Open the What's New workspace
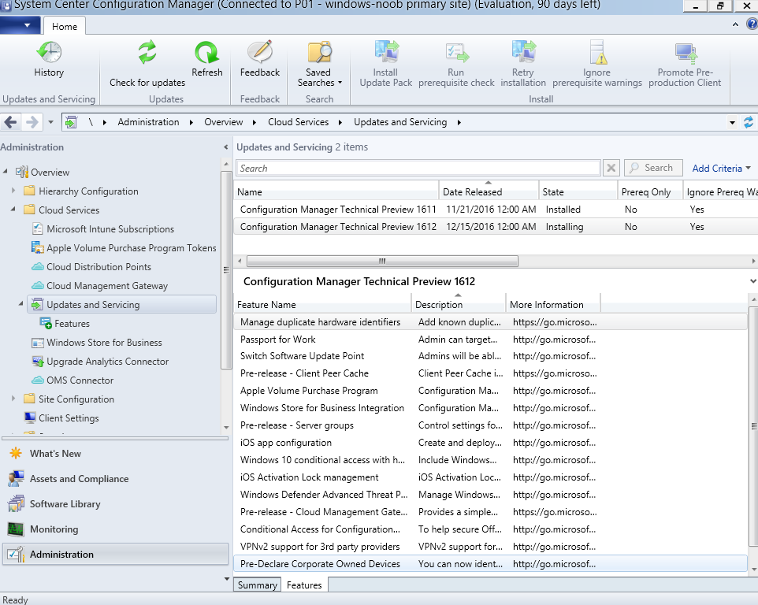758x605 pixels. (55, 453)
